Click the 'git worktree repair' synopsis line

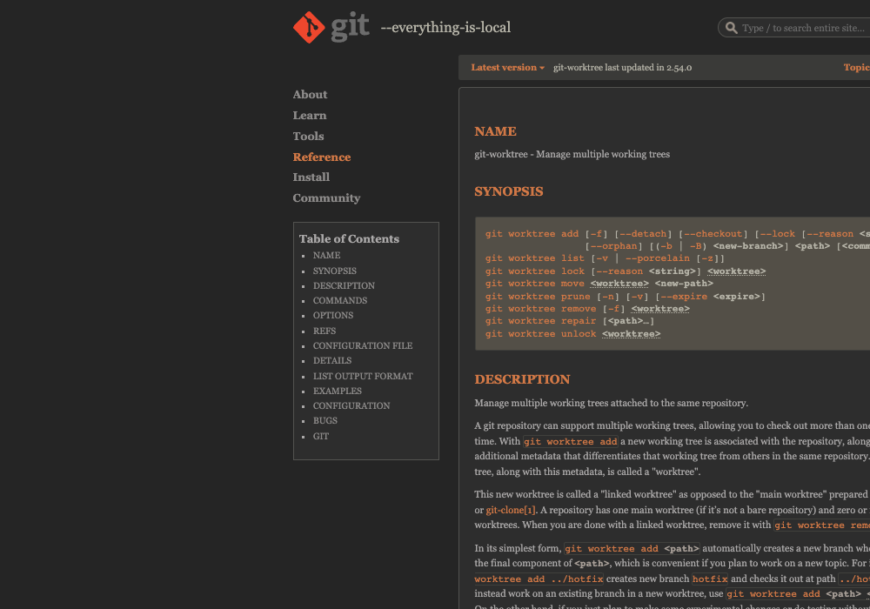coord(570,321)
